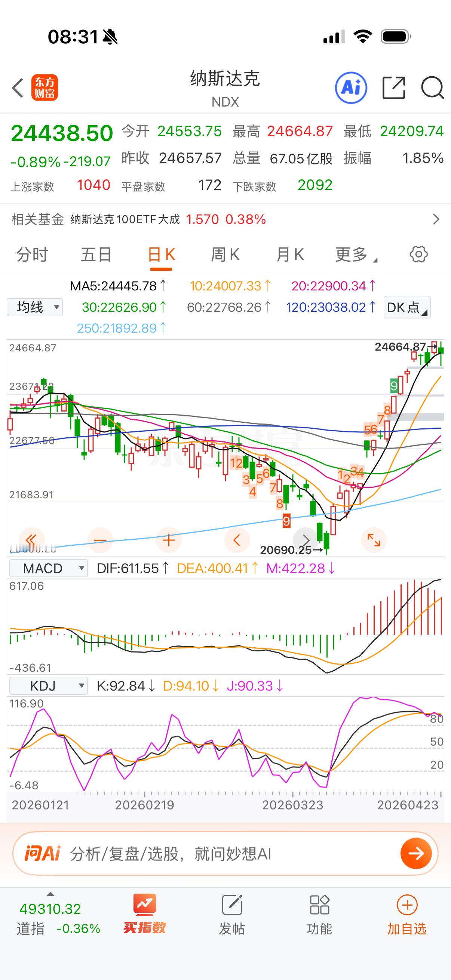Tap the 道指 49310.32 quote

50,909
